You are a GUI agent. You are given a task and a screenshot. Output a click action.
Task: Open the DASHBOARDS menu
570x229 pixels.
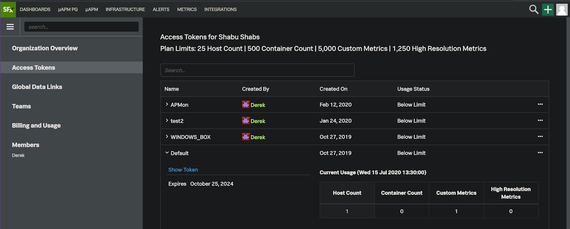(35, 9)
